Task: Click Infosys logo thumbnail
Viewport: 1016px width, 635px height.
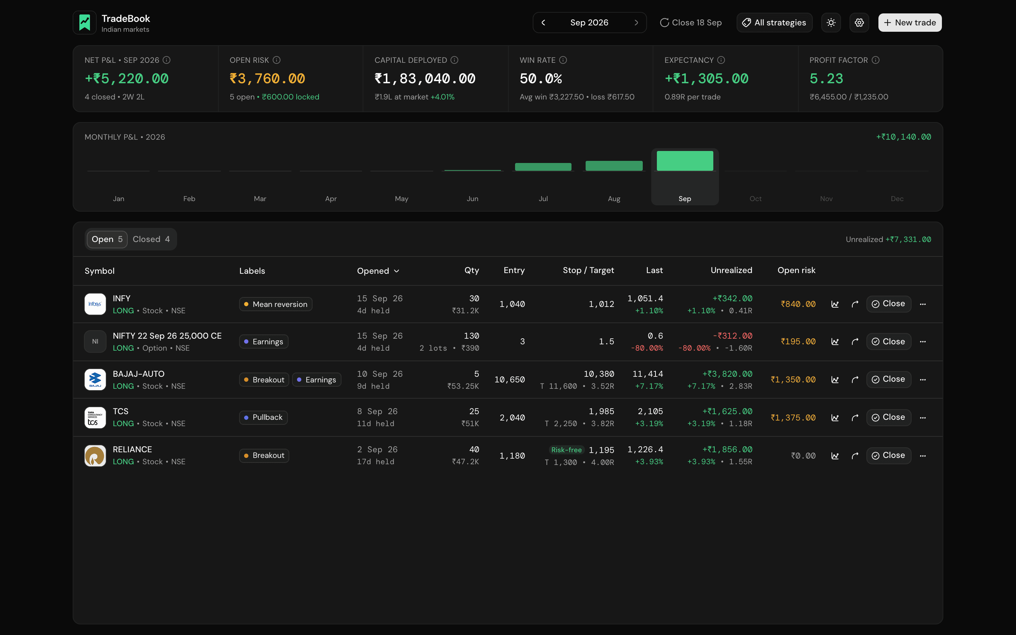Action: point(95,304)
